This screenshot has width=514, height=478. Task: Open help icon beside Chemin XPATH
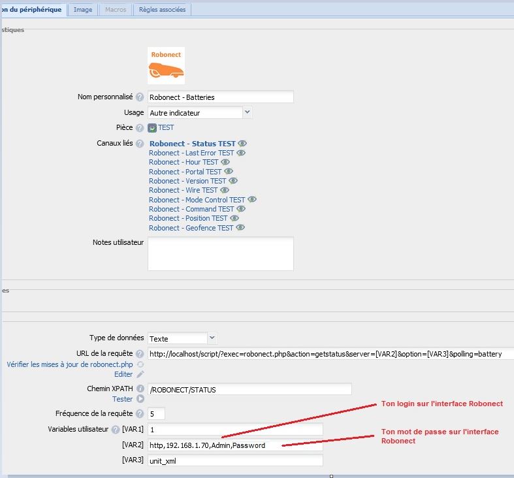tap(140, 389)
